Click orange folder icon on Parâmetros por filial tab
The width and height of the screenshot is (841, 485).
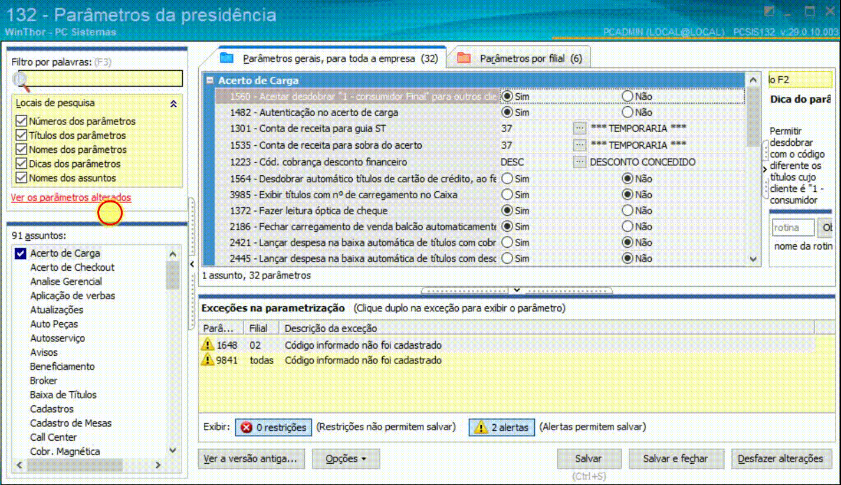pos(464,58)
